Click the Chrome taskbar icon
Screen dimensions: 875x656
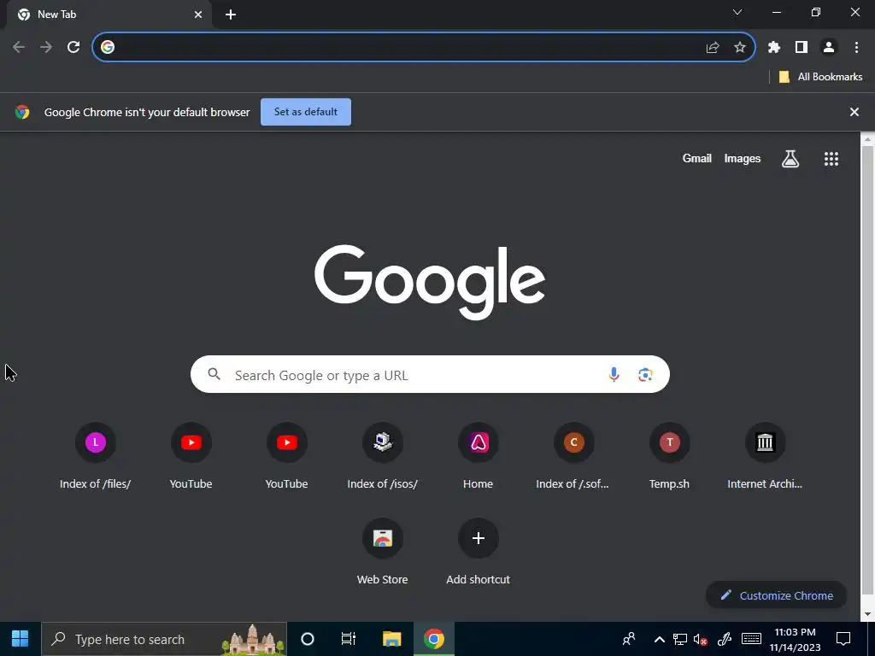tap(433, 639)
